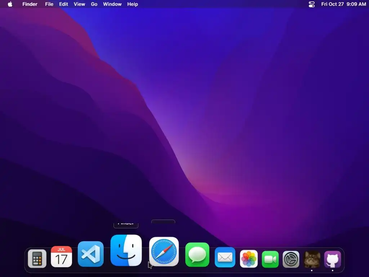The image size is (369, 277).
Task: Open the Calculator app in the Dock
Action: 37,259
